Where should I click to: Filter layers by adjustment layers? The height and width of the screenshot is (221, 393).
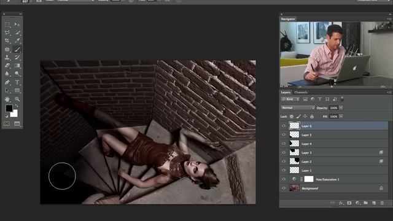tap(313, 99)
